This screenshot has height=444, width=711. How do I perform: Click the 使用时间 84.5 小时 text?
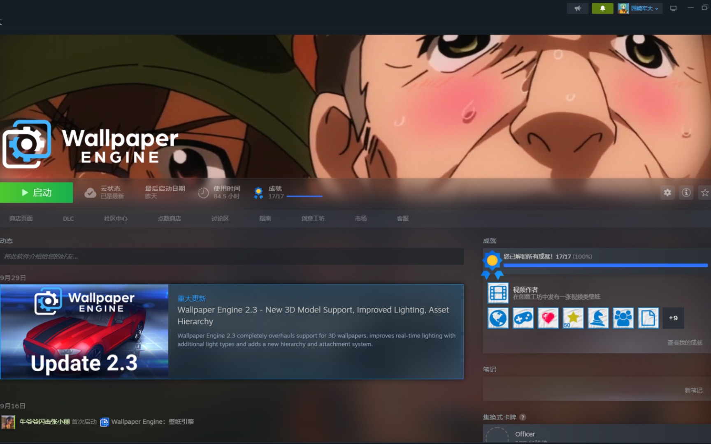pyautogui.click(x=227, y=192)
